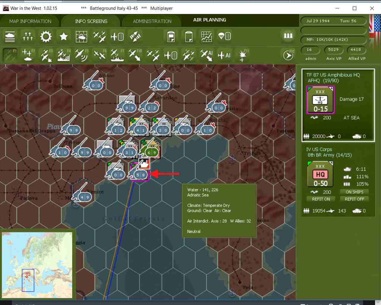Click the Allied VP value 4418
381x305 pixels.
click(356, 50)
